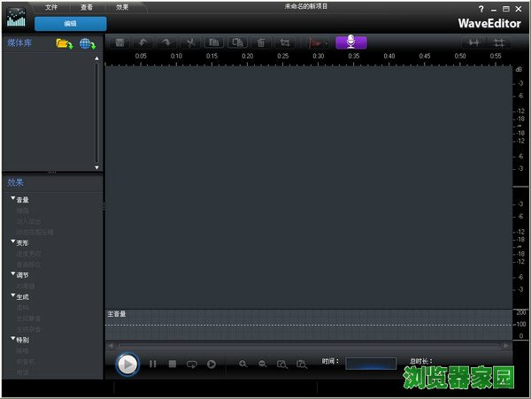The width and height of the screenshot is (531, 399).
Task: Click the save icon in the toolbar
Action: click(x=119, y=42)
